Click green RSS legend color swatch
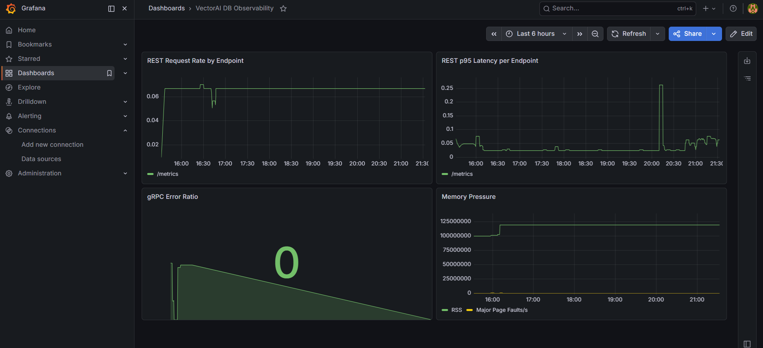 point(445,310)
